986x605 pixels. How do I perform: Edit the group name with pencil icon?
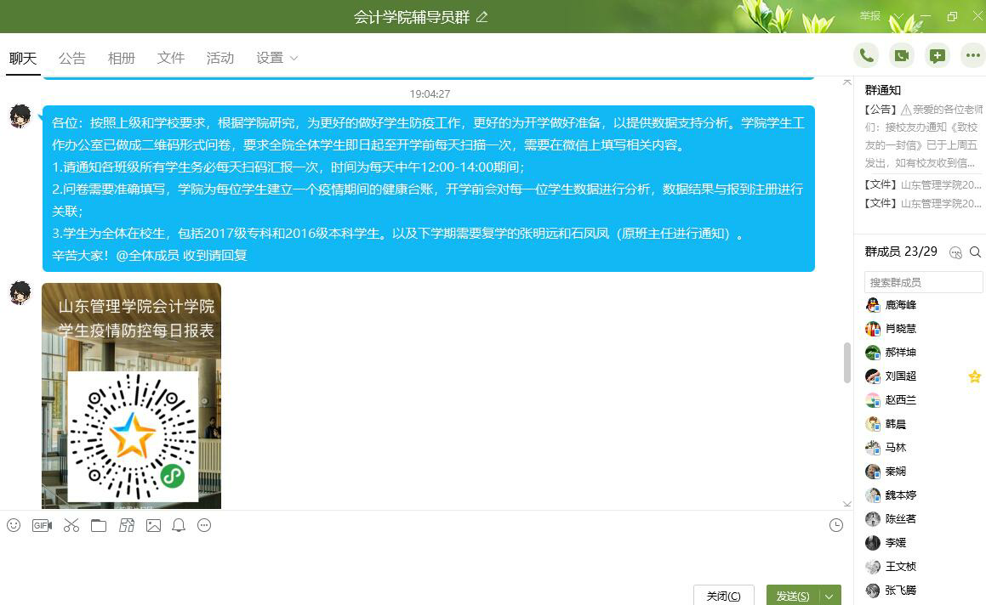(x=482, y=17)
